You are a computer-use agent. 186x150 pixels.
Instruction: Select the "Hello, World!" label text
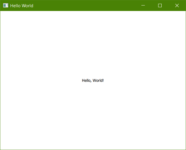93,81
